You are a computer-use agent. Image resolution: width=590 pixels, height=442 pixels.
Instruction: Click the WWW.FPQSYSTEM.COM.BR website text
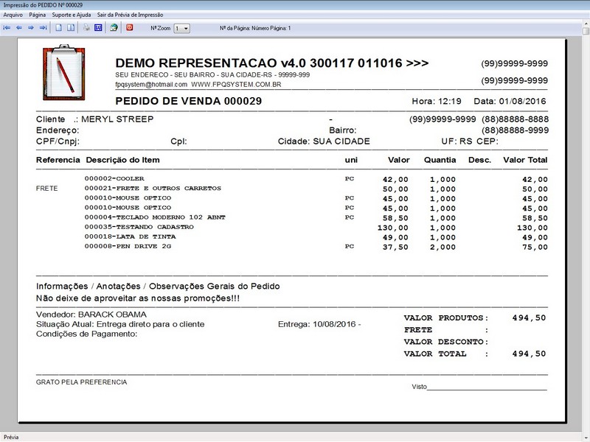tap(236, 85)
